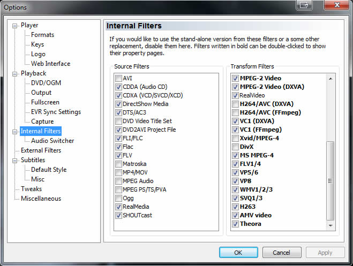
Task: Click the Transform Filters scrollbar thumb
Action: (331, 181)
